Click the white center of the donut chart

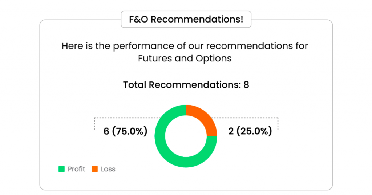(186, 136)
